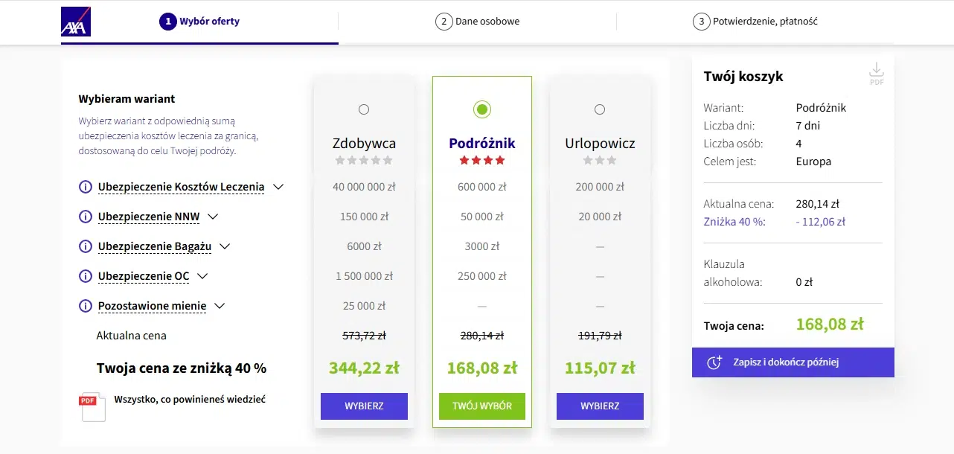Show info icon for Ubezpieczenie OC
Viewport: 954px width, 454px height.
(86, 276)
